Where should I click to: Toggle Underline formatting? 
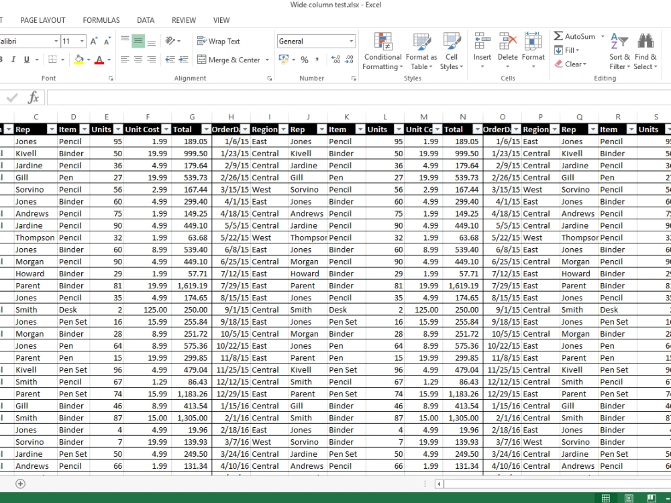tap(27, 60)
